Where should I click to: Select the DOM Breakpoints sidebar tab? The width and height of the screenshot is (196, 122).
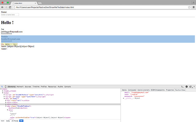click(x=158, y=90)
